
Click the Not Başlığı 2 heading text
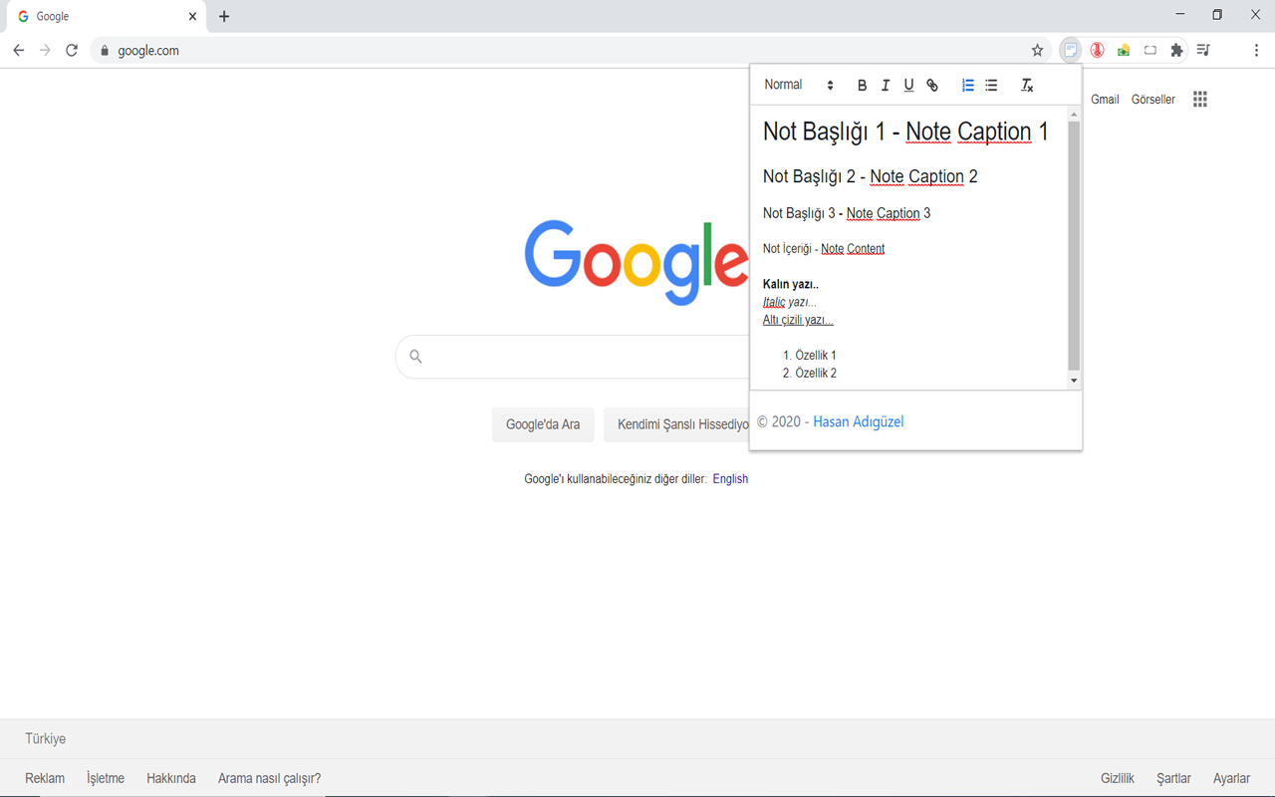(871, 176)
